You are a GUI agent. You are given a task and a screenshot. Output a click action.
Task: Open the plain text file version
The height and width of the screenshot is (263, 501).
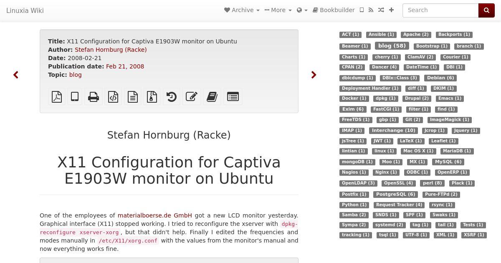click(133, 97)
